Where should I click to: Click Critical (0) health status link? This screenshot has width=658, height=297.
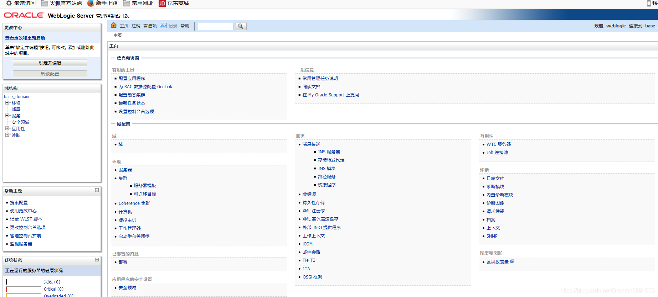[x=53, y=289]
